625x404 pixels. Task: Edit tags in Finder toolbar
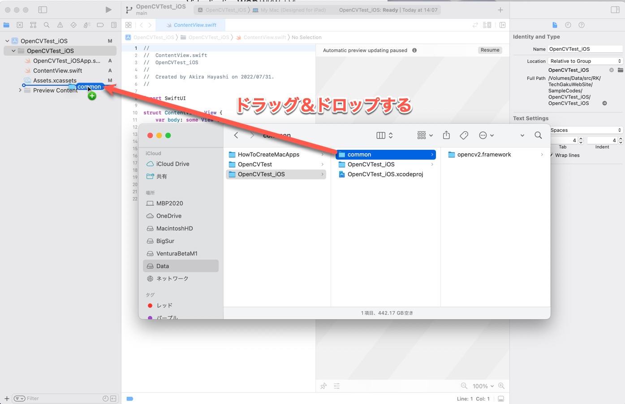(464, 135)
